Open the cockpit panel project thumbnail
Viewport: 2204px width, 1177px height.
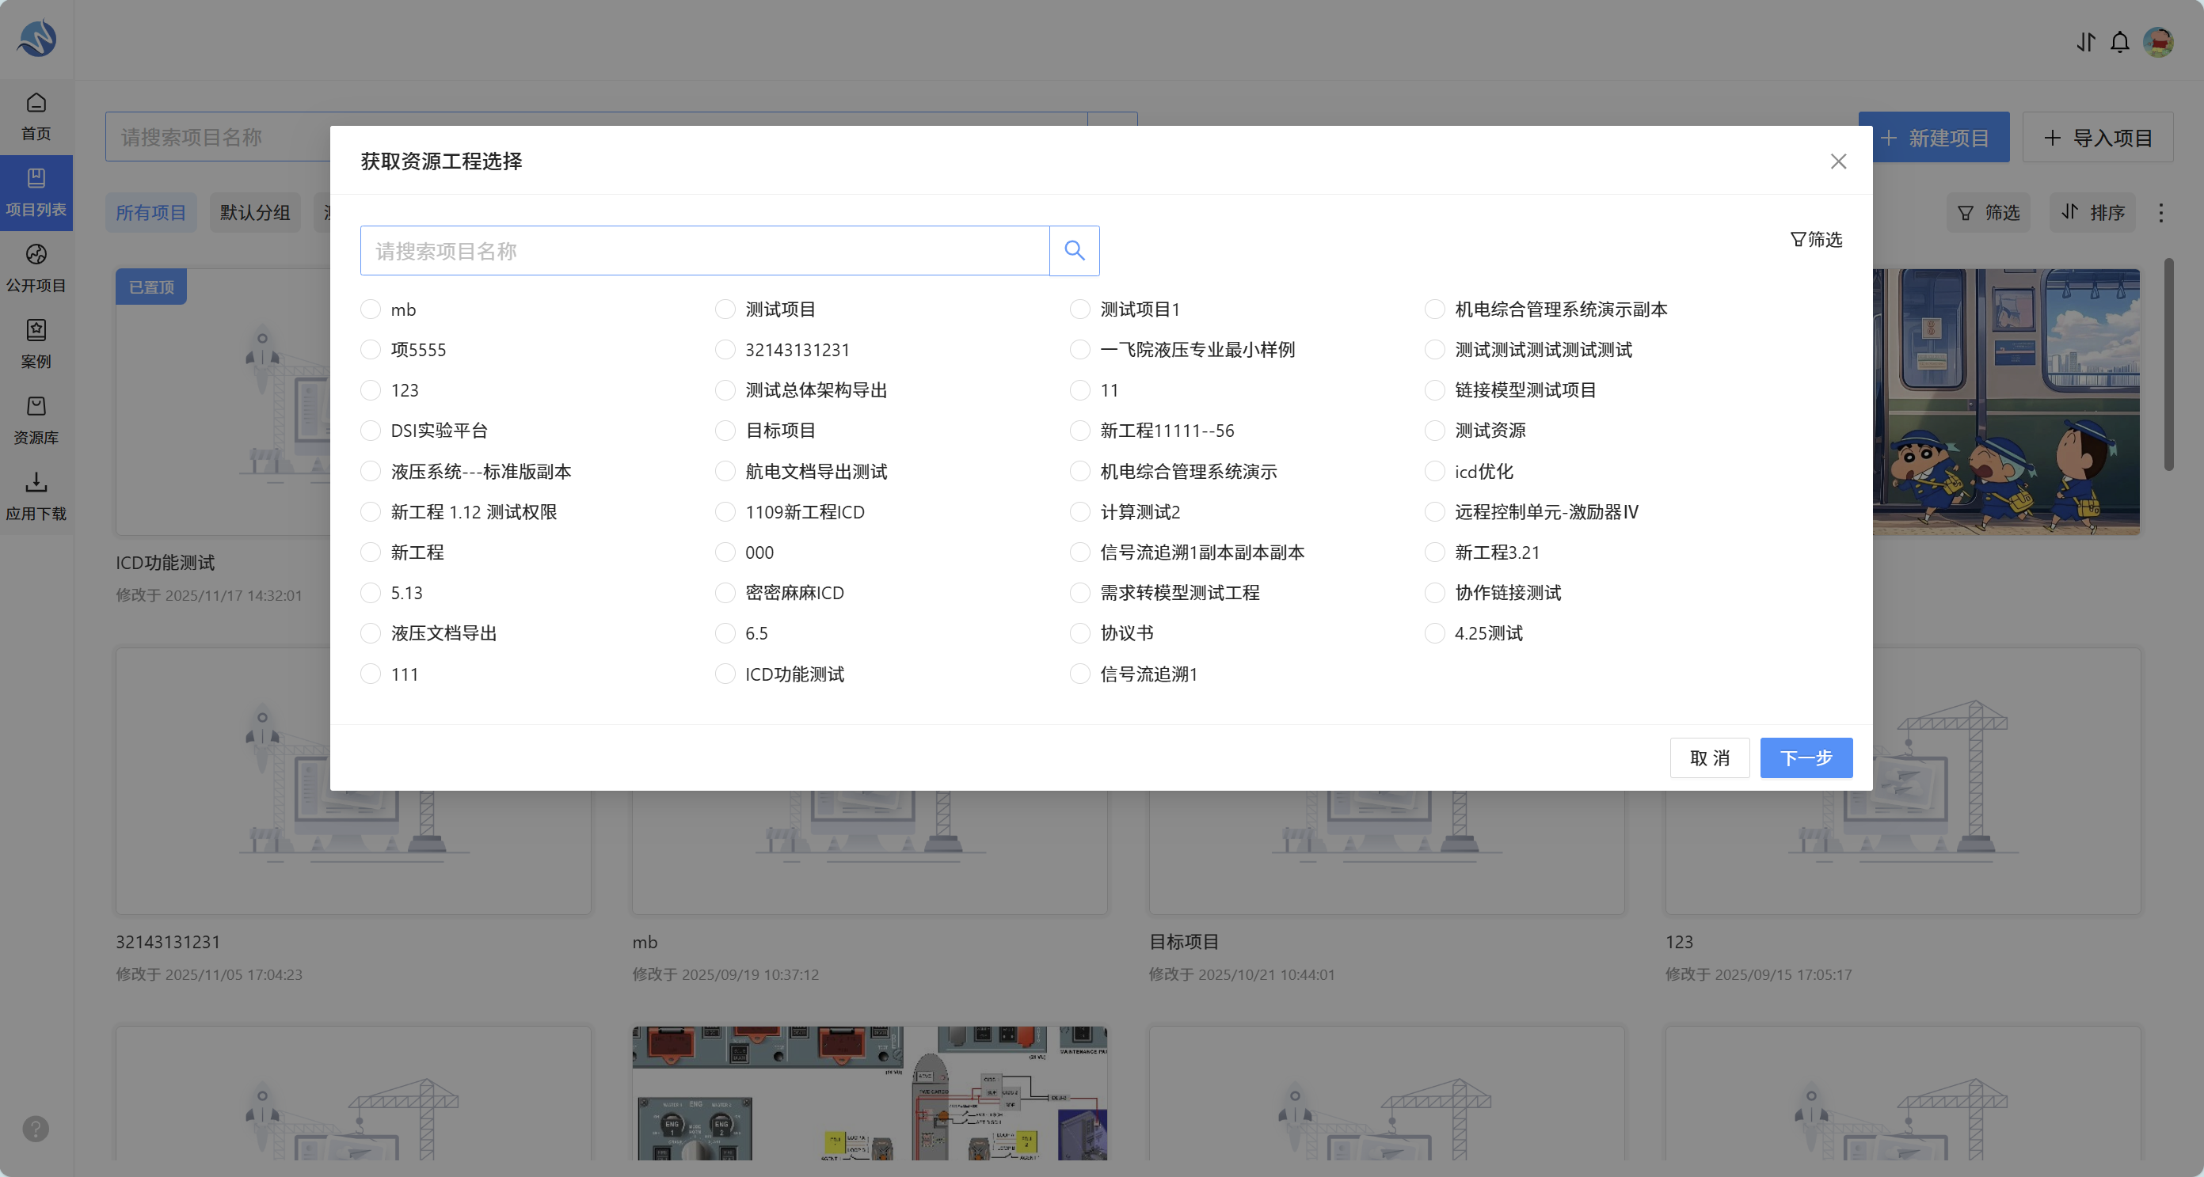click(x=870, y=1093)
